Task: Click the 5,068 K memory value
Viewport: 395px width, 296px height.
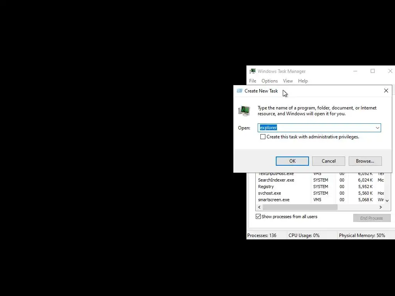Action: point(365,200)
